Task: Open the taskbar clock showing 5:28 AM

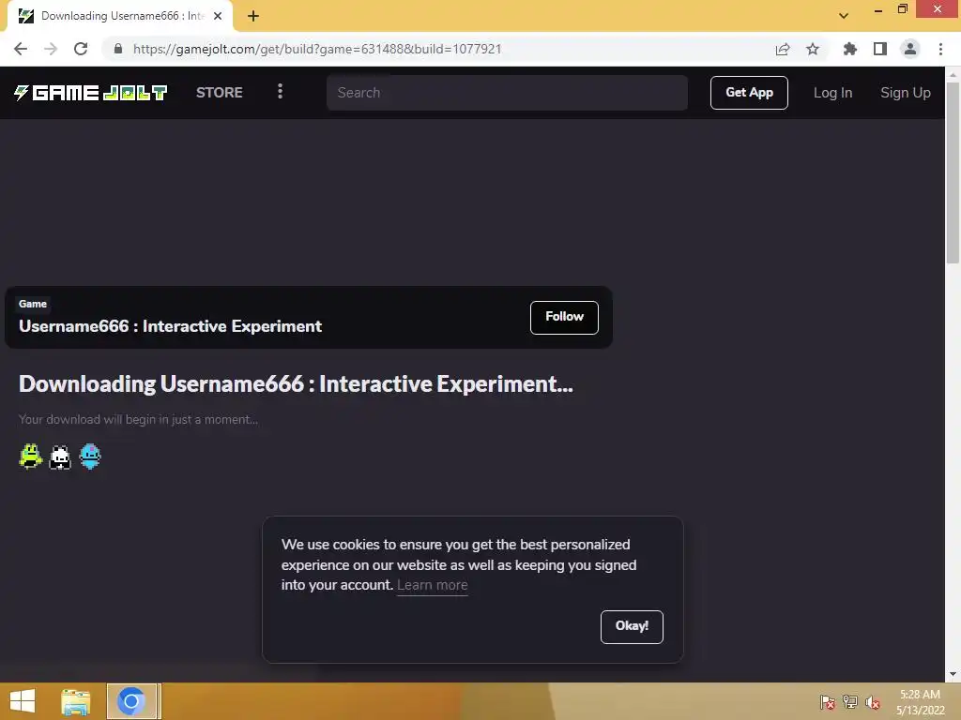Action: click(x=920, y=702)
